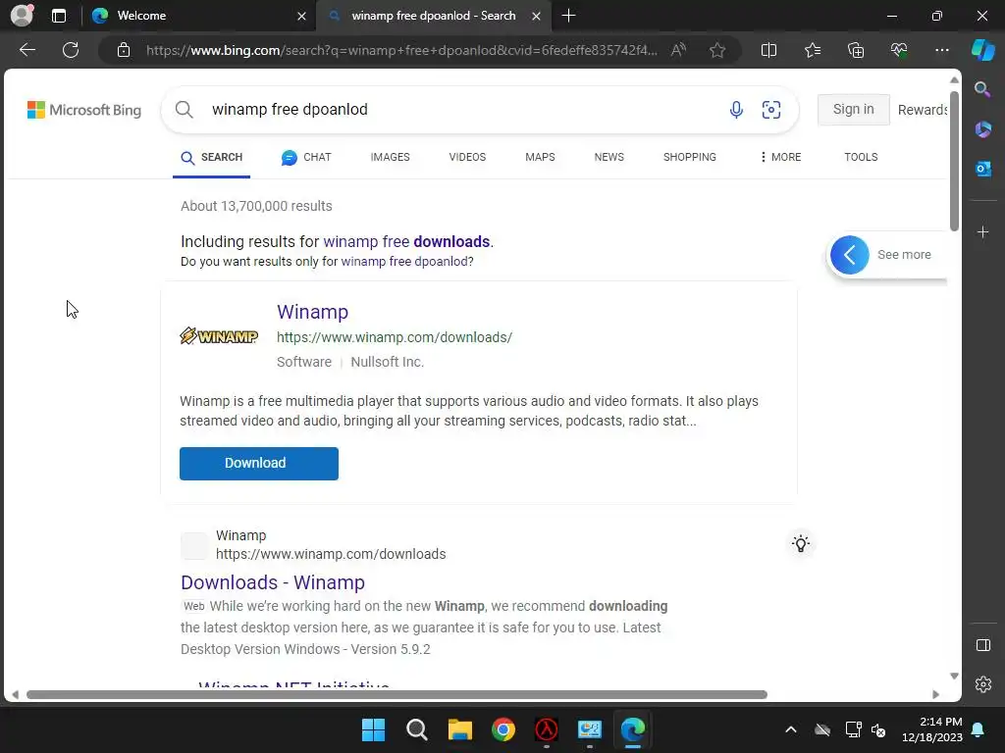Screen dimensions: 1005x753
Task: Open Edge sidebar search tool
Action: pyautogui.click(x=982, y=89)
